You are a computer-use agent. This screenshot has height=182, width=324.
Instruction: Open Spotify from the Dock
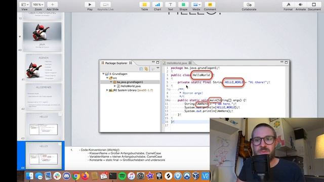122,176
